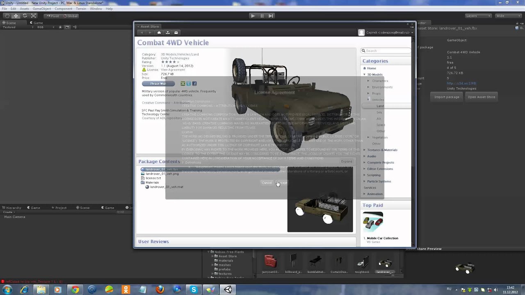Screen dimensions: 525x295
Task: Go forward in Asset Store navigation
Action: point(150,32)
